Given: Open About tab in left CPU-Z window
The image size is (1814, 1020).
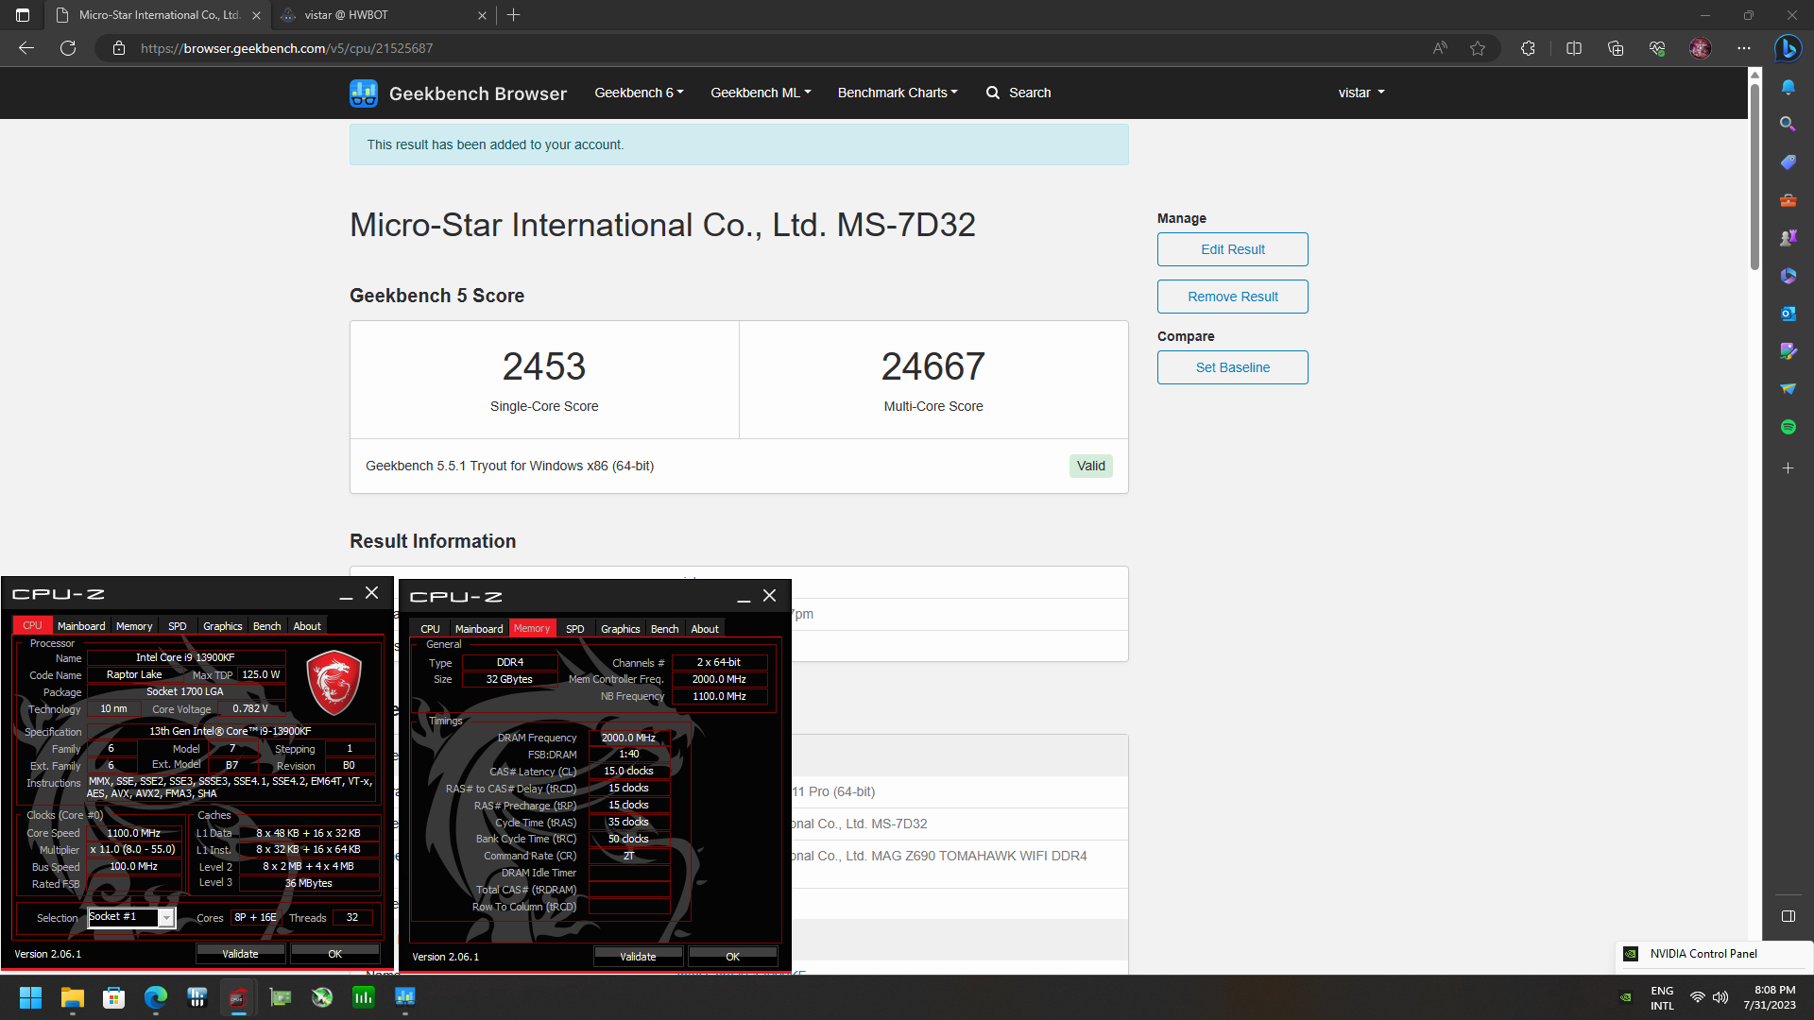Looking at the screenshot, I should (307, 626).
